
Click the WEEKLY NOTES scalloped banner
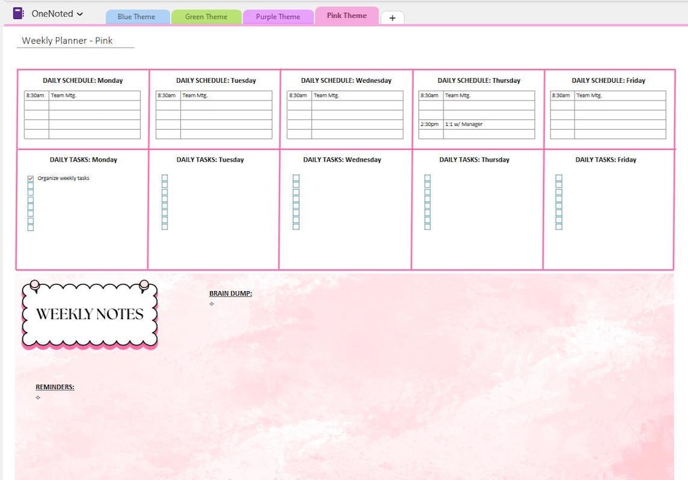89,313
